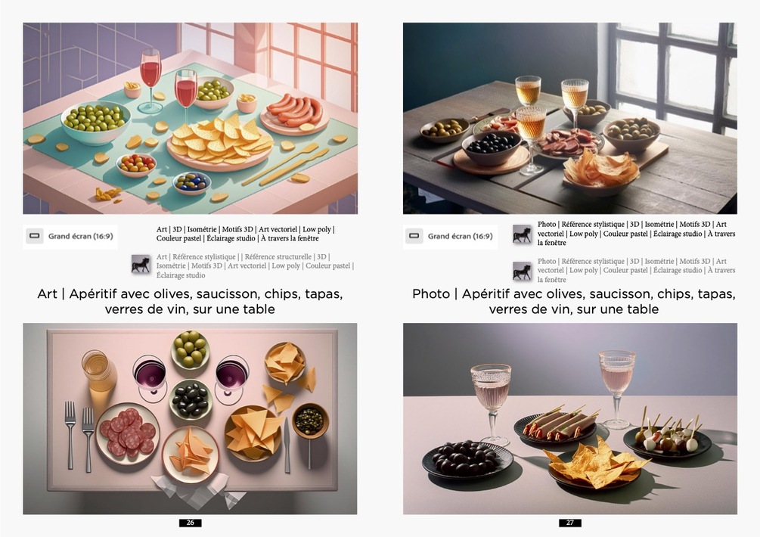Click grey Art Référence stylistique tags
The width and height of the screenshot is (760, 537).
pyautogui.click(x=255, y=265)
